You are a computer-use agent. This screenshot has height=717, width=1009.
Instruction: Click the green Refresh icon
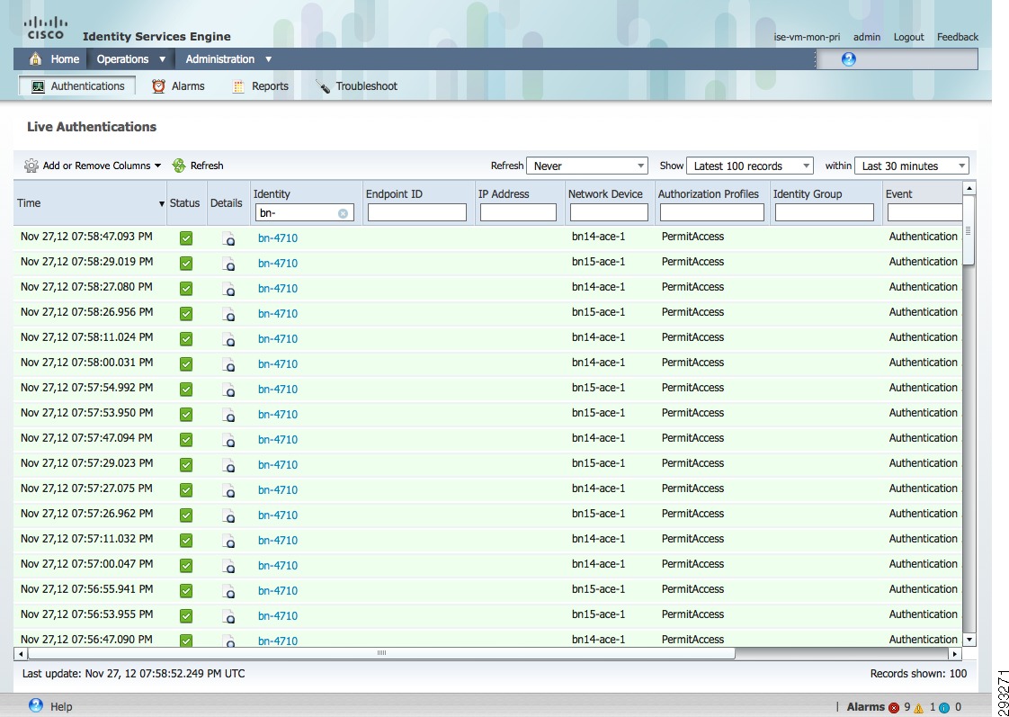tap(179, 166)
